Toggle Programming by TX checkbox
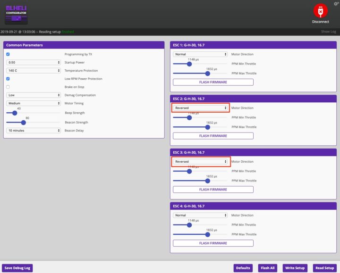 [8, 54]
